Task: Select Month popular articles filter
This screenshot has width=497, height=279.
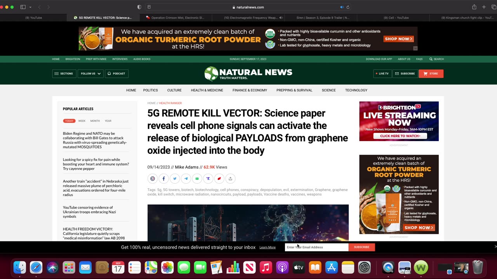Action: coord(95,121)
